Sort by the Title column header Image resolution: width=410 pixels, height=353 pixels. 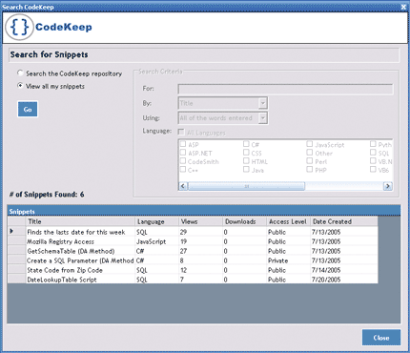click(x=80, y=221)
